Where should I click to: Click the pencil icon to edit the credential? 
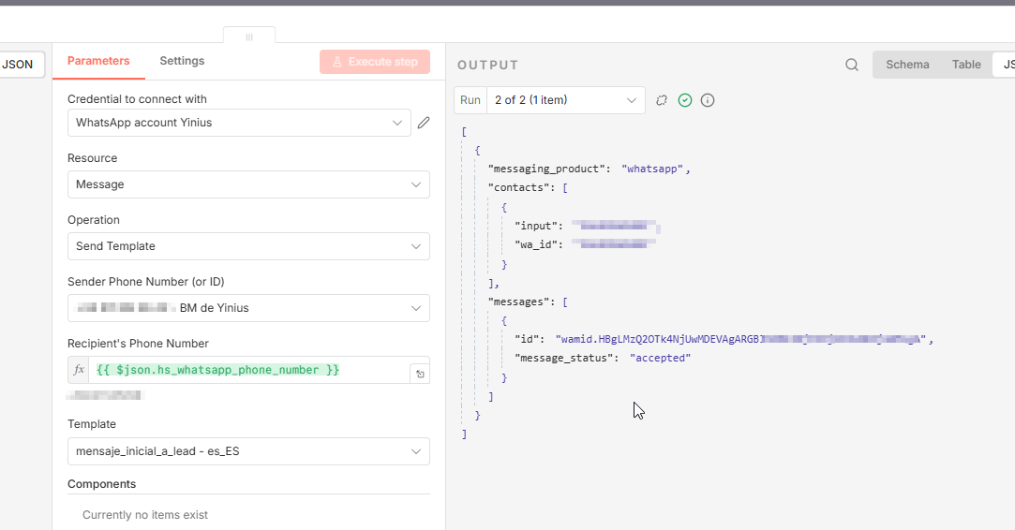[424, 123]
